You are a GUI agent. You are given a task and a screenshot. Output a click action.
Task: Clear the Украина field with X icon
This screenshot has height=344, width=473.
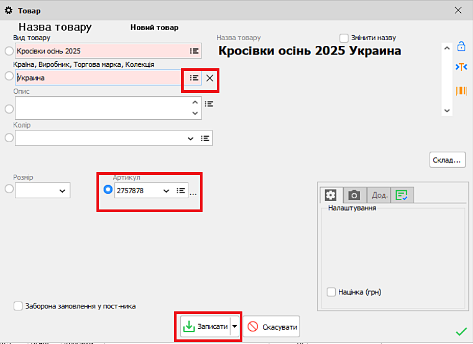210,78
